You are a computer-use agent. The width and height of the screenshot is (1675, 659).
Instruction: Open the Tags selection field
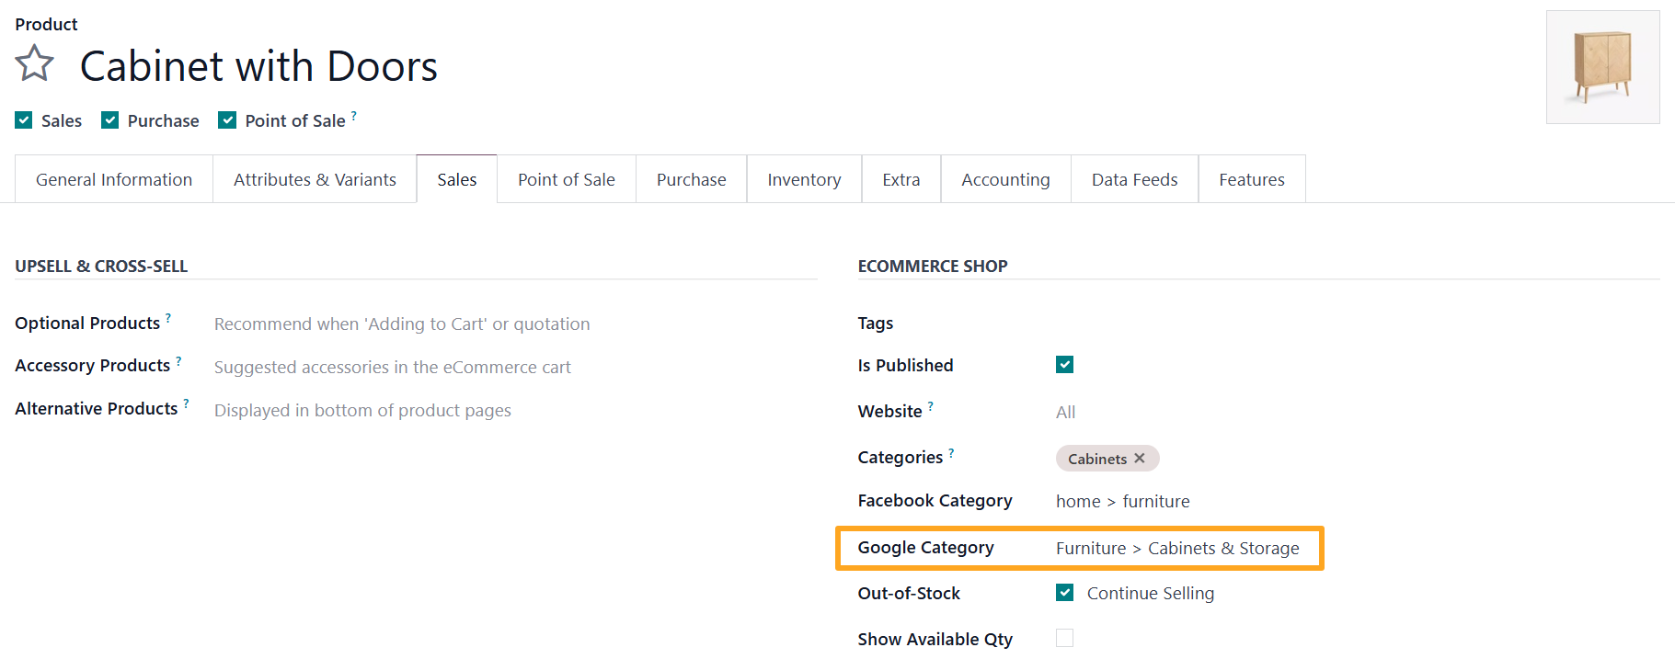point(1358,324)
